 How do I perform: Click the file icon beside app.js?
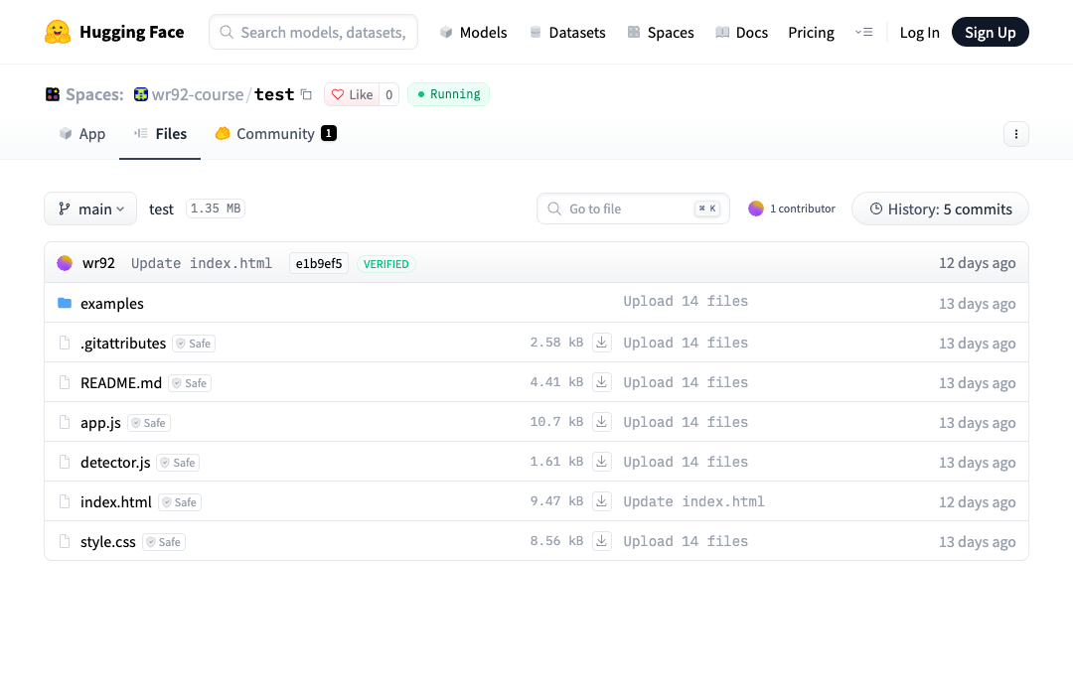65,422
